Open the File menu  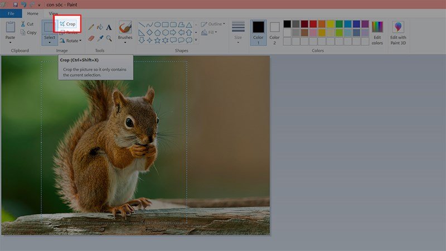pyautogui.click(x=11, y=13)
